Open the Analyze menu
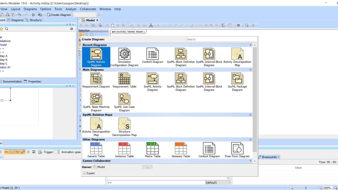This screenshot has height=190, width=338. click(x=71, y=9)
